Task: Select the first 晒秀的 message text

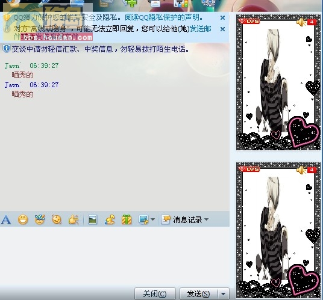Action: (x=22, y=75)
